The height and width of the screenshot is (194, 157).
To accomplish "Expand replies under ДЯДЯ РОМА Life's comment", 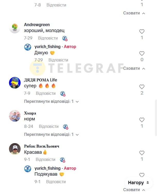I will click(x=51, y=102).
